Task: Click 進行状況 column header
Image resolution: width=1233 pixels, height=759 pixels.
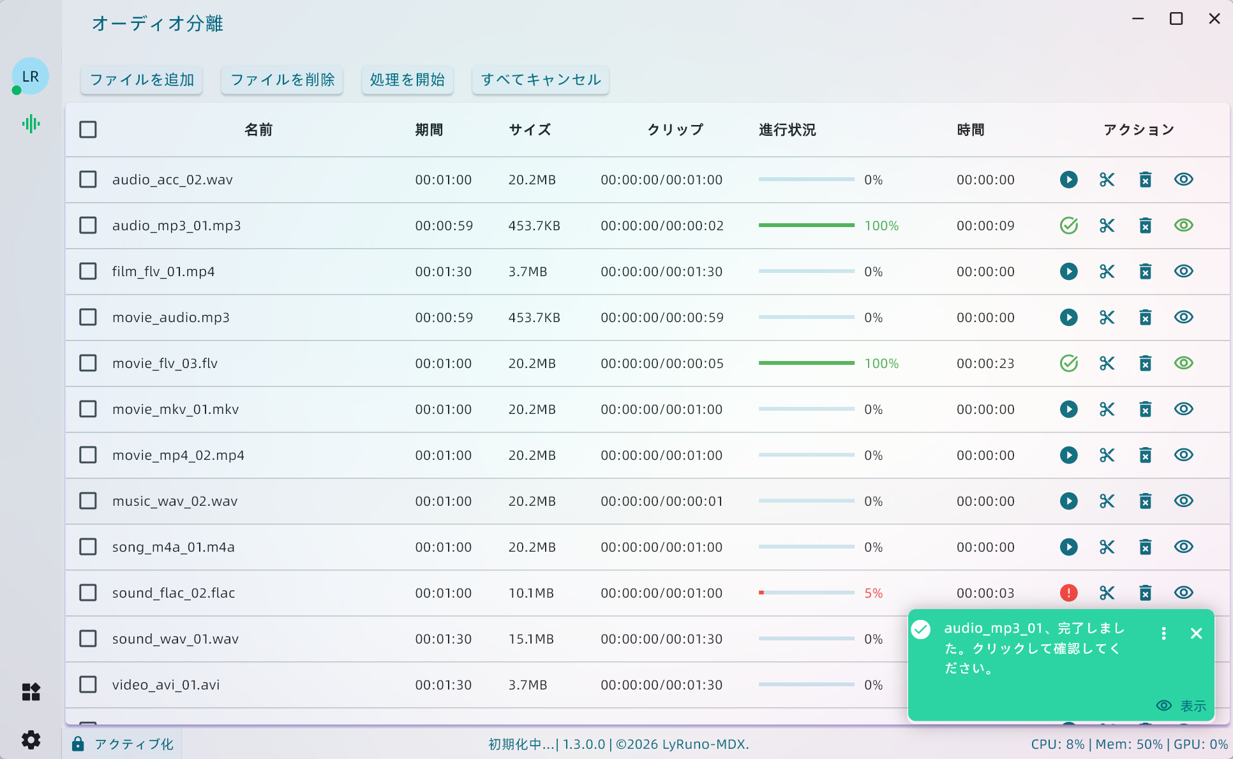Action: [788, 129]
